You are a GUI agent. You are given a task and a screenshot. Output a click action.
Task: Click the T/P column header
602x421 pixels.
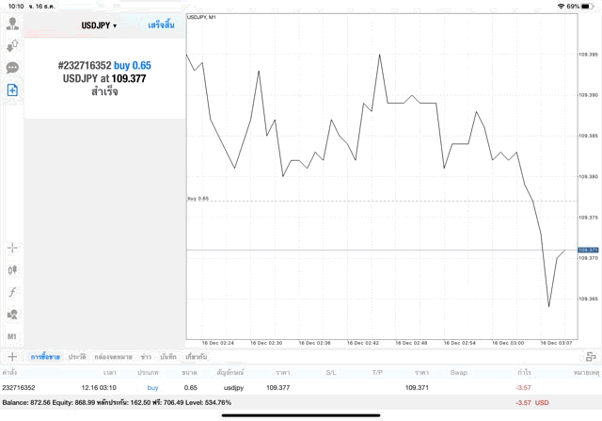377,372
